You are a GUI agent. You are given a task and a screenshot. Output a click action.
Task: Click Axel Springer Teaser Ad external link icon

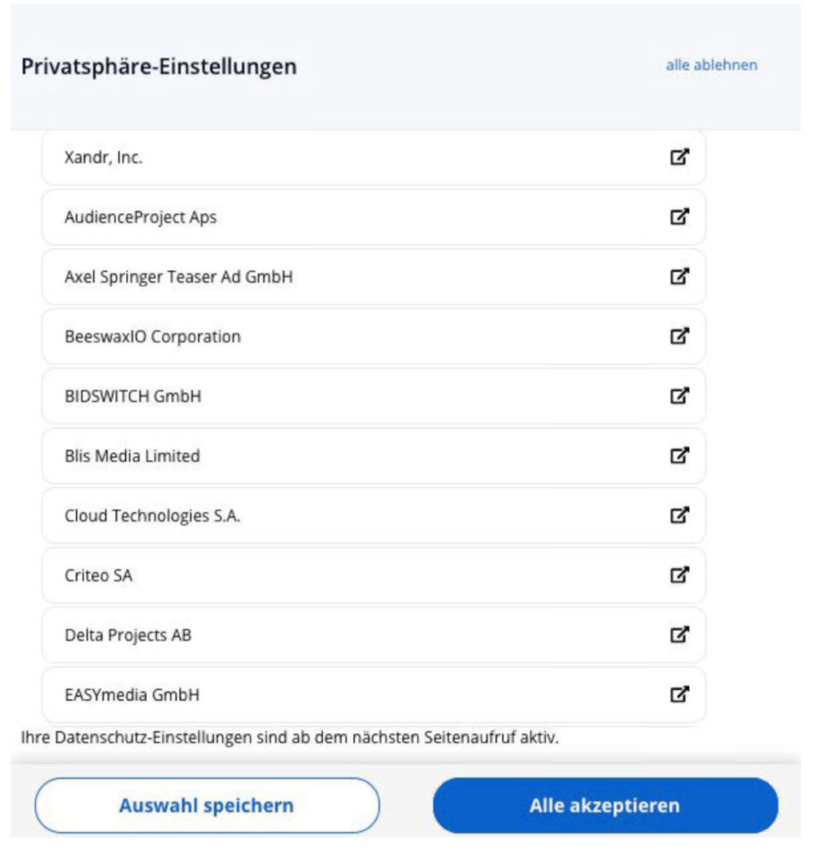click(679, 276)
